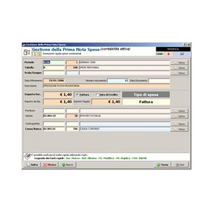Click the Salva button
The height and width of the screenshot is (213, 213).
tap(32, 165)
